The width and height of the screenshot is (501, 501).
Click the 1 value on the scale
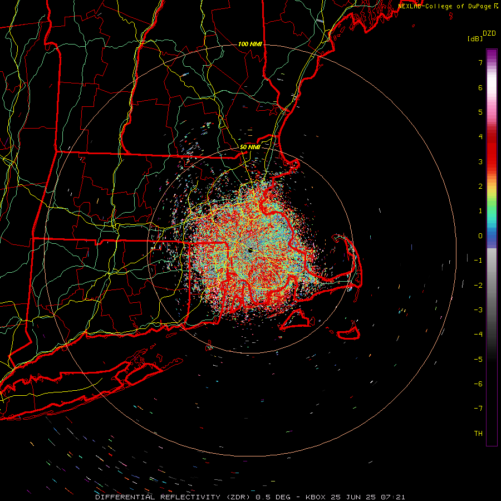tap(480, 211)
